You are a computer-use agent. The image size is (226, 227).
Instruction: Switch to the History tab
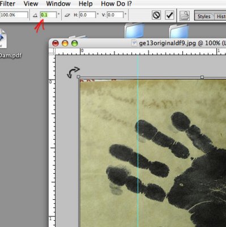point(220,16)
